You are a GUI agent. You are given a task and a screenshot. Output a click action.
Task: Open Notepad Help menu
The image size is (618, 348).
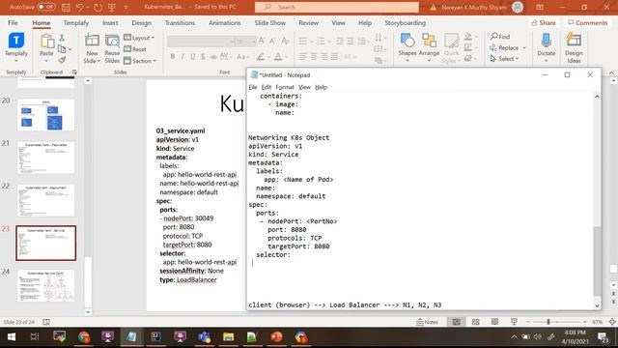[321, 87]
